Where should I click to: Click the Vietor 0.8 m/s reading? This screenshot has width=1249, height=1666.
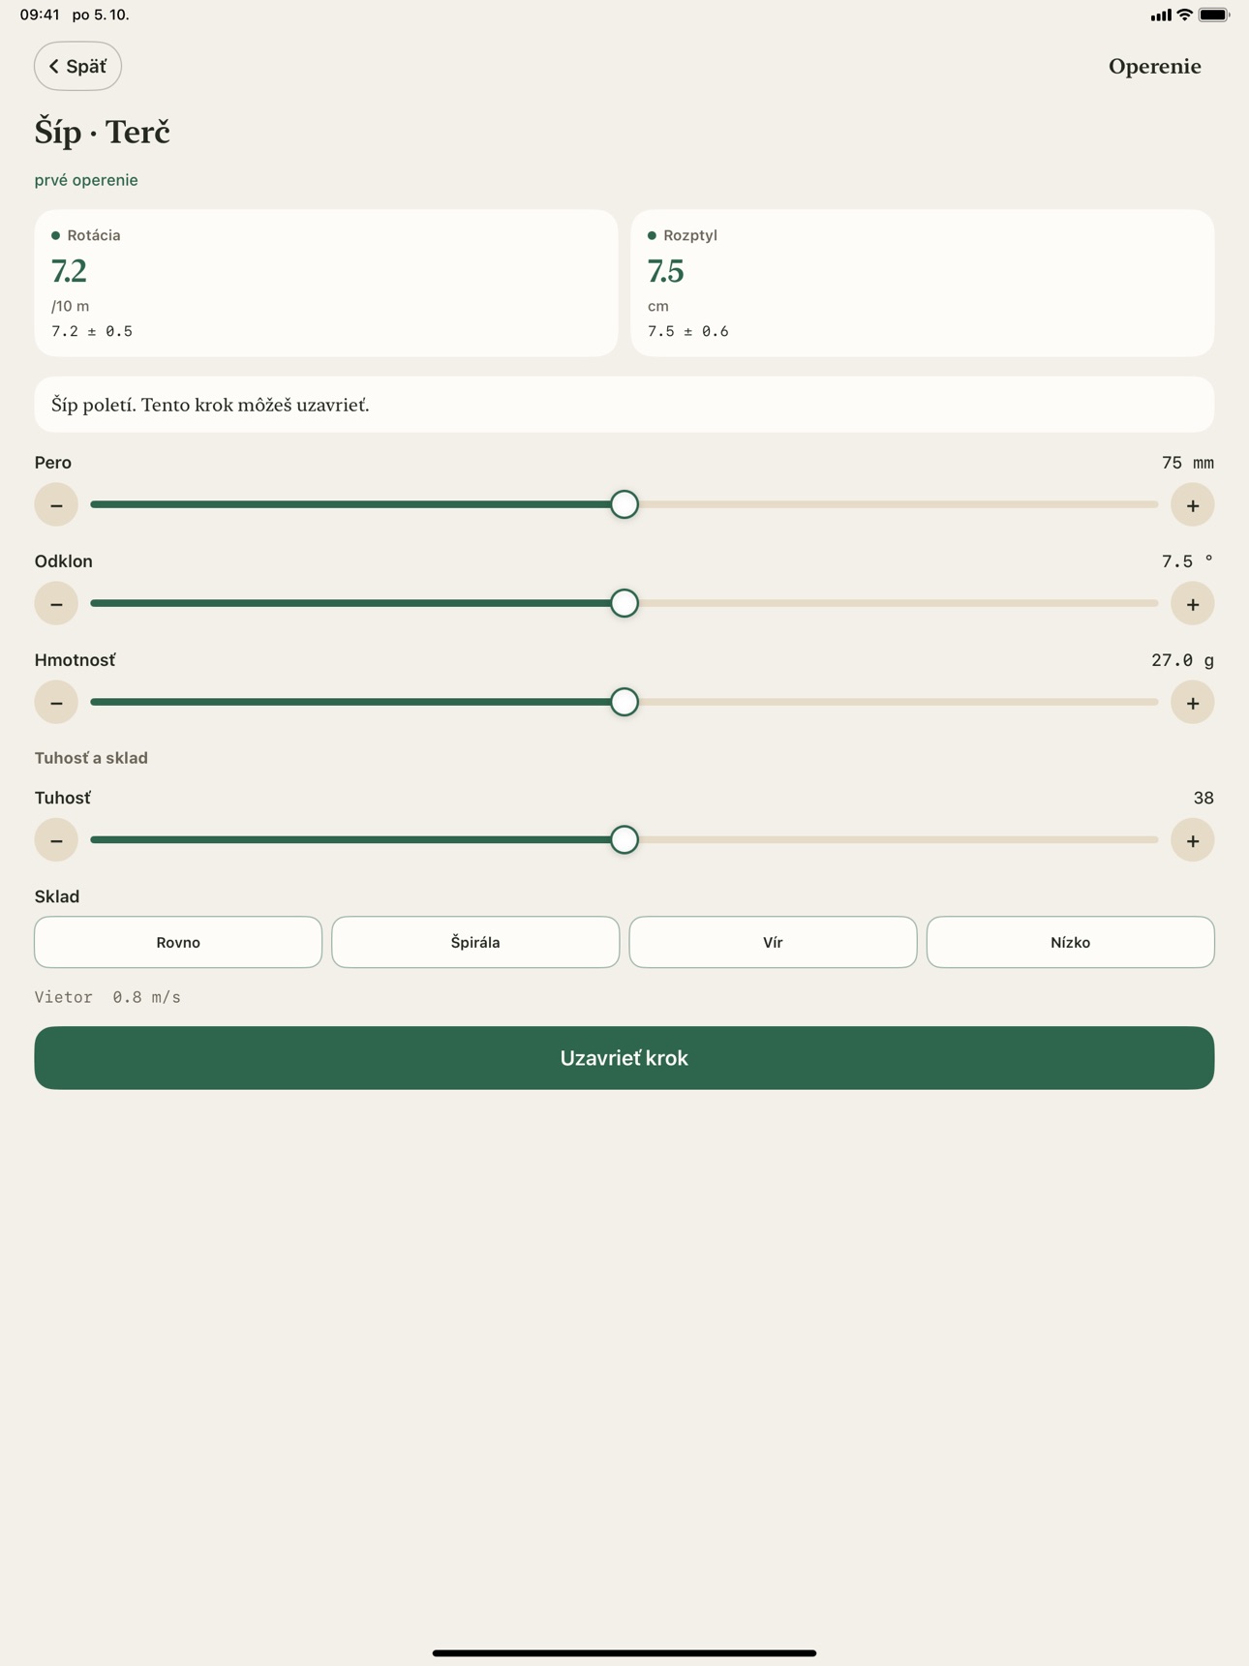(x=107, y=997)
